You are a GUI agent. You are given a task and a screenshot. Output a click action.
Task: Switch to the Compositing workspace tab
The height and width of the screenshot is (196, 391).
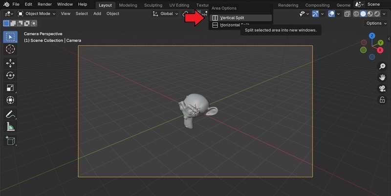pos(317,5)
